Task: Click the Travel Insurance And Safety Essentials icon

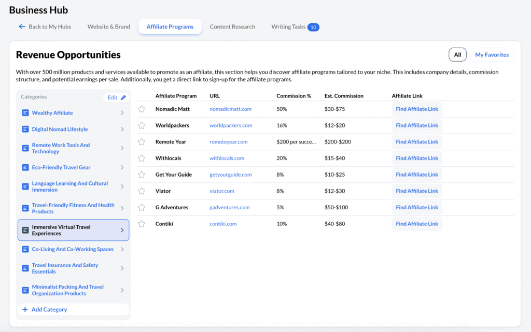Action: click(x=25, y=268)
